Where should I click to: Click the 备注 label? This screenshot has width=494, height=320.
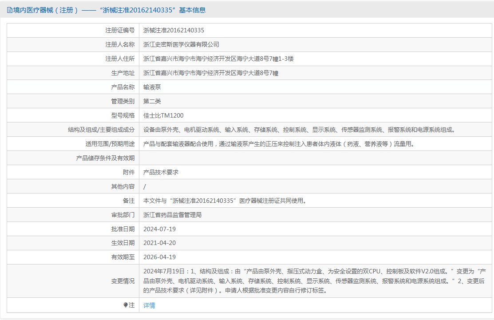pos(129,201)
